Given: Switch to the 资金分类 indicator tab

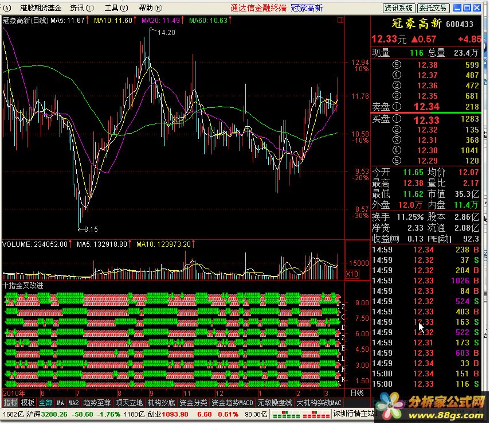Looking at the screenshot, I should pos(194,403).
